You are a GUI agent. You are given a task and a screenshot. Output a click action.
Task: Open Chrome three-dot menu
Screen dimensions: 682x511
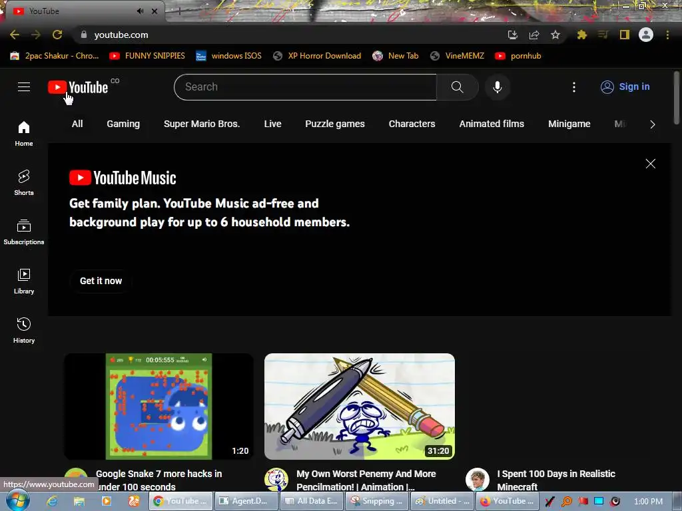click(667, 35)
